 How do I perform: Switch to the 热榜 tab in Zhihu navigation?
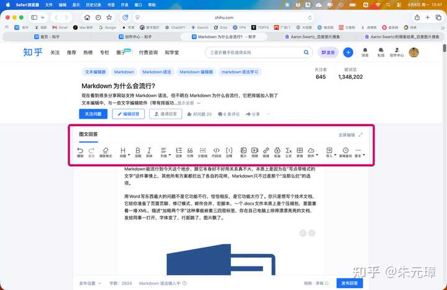tap(88, 53)
